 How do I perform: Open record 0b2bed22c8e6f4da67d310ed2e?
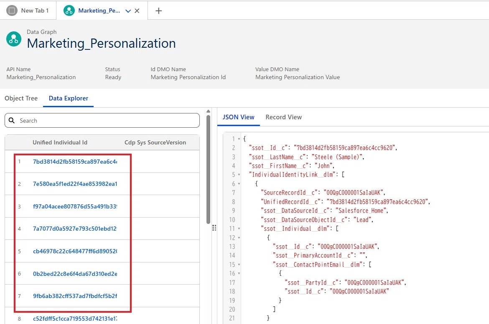(75, 274)
